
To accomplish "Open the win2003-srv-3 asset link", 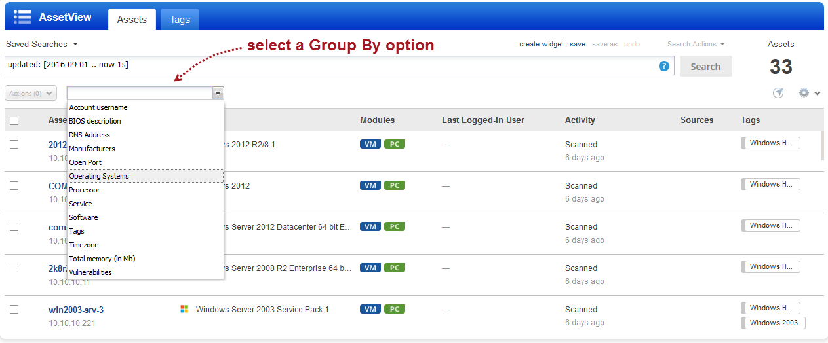I will (76, 310).
